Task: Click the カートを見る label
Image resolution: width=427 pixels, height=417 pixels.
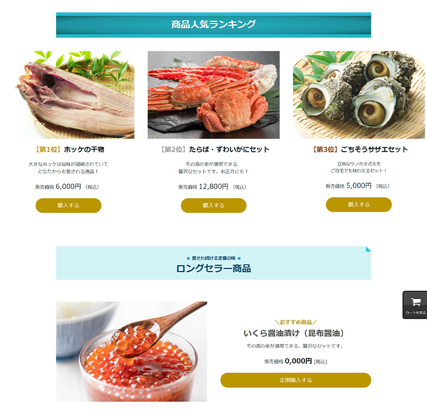Action: pyautogui.click(x=416, y=312)
